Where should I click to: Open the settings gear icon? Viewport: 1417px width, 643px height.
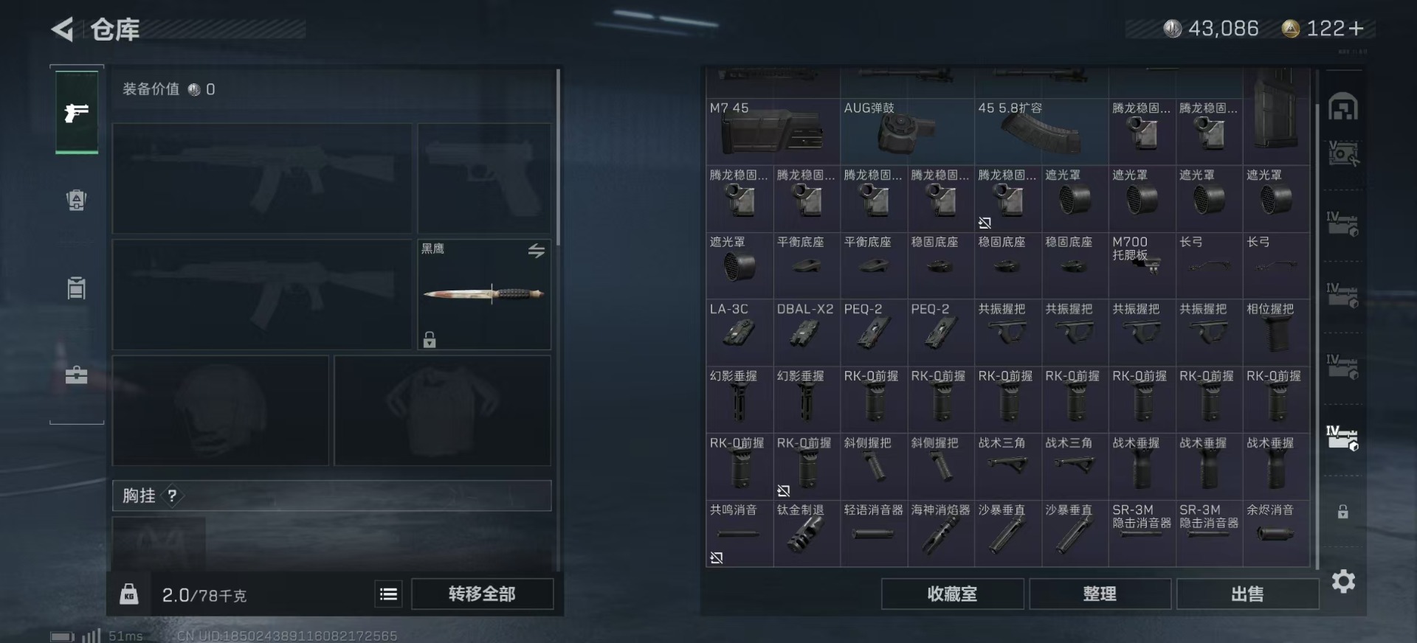coord(1343,582)
